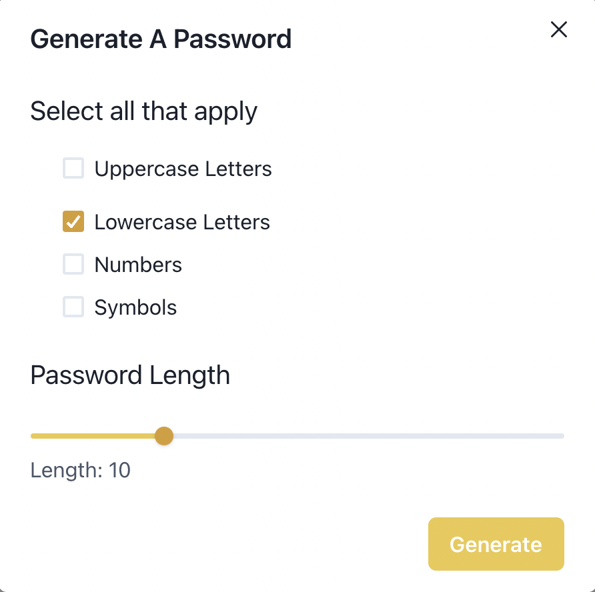Click the Generate A Password title
Screen dimensions: 595x592
(161, 39)
